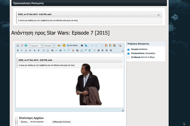Click the redo arrow
This screenshot has width=190, height=126.
tap(96, 46)
